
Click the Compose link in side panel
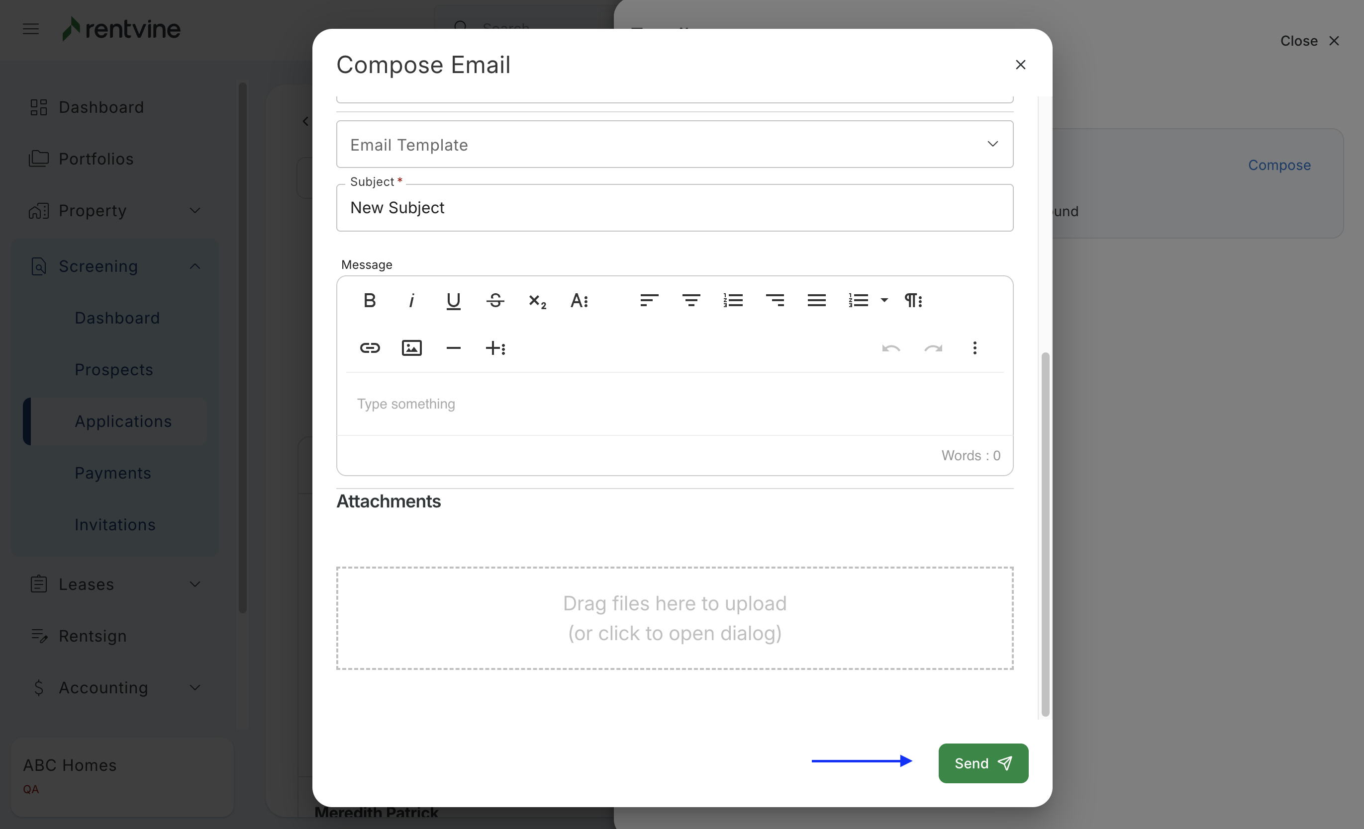coord(1279,165)
